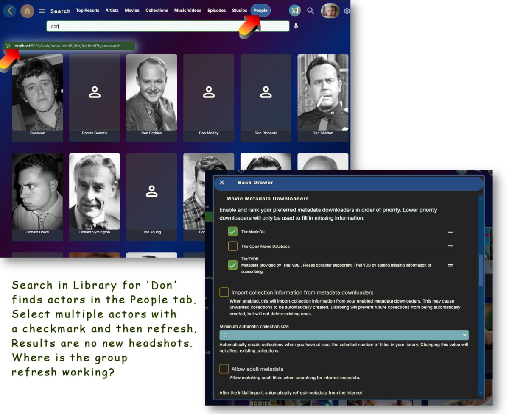Viewport: 509px width, 414px height.
Task: Open search via the magnifier icon
Action: 310,11
